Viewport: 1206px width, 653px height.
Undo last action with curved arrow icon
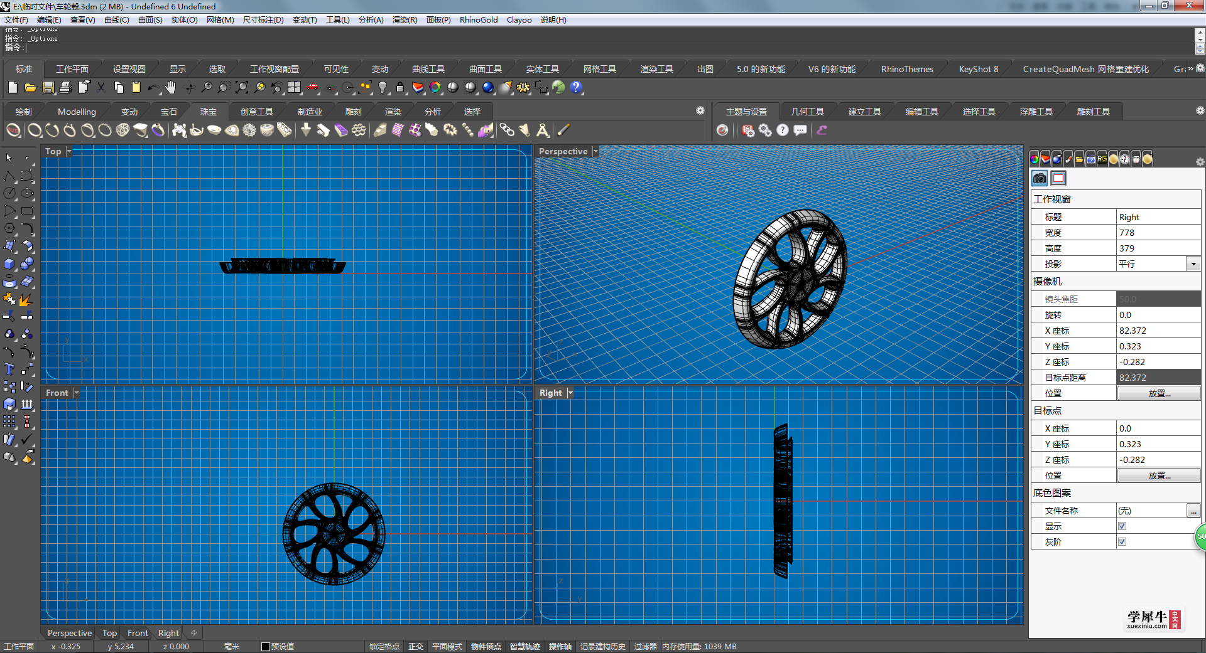point(153,88)
